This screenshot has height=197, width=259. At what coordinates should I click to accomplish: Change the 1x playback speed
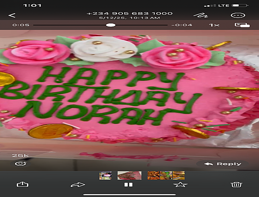(214, 25)
